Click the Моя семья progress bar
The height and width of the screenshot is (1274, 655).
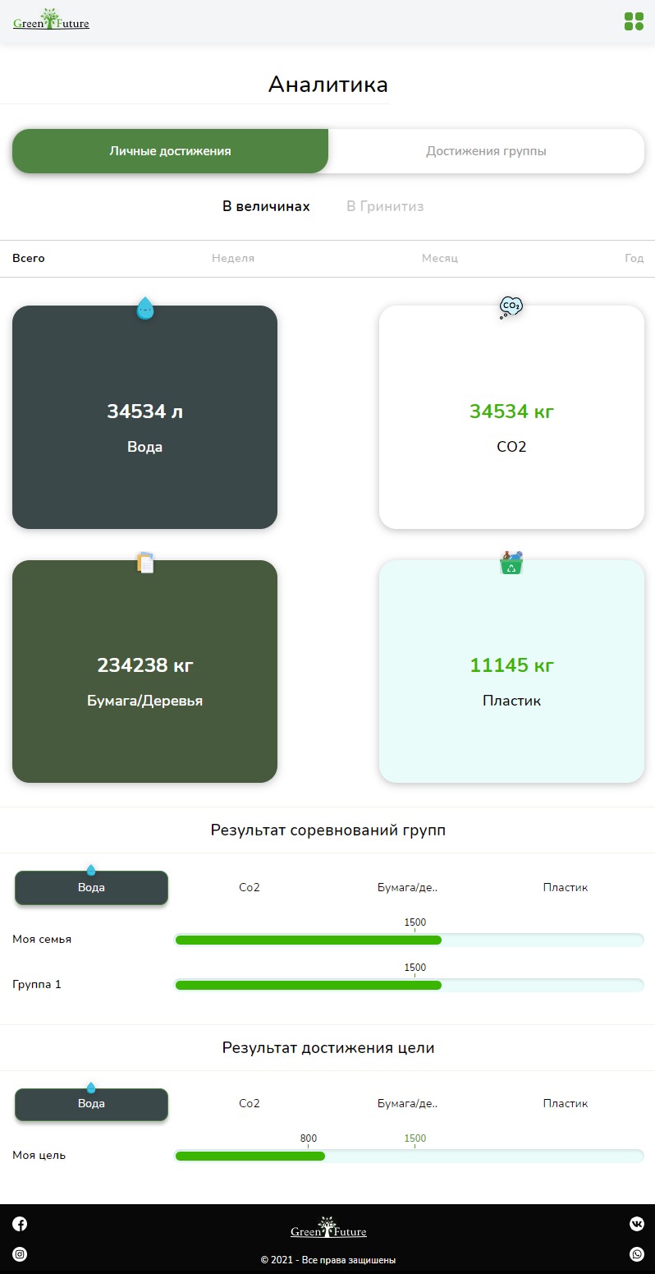click(409, 940)
